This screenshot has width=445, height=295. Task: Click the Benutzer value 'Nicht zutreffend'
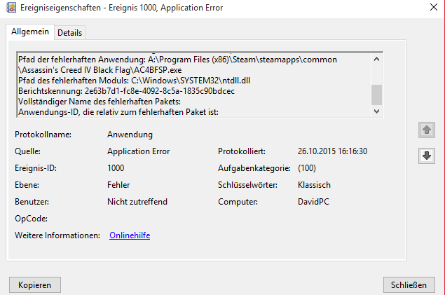[x=137, y=202]
